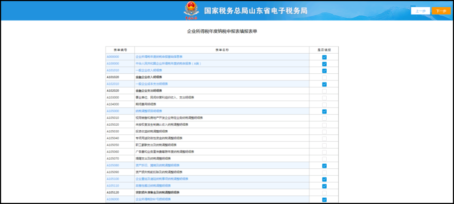Tick the A105120 贷款损失准备金 row checkbox

point(324,193)
